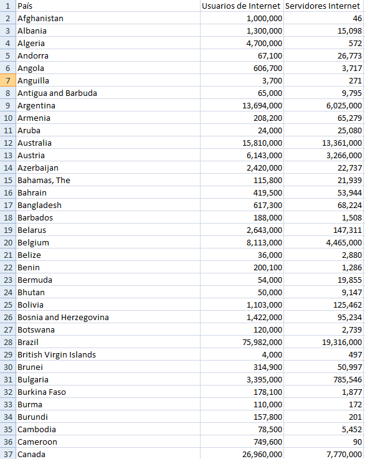
Task: Select the Bhutan cell
Action: point(108,292)
